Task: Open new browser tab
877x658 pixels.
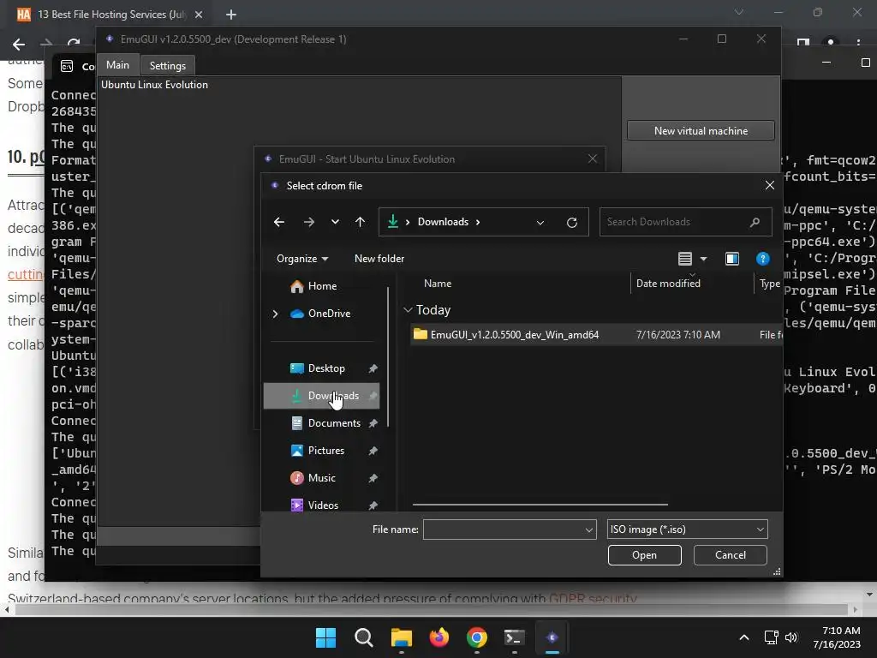Action: coord(231,15)
